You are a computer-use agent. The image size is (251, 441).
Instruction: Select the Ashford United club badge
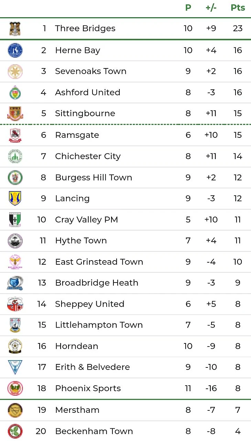click(15, 92)
